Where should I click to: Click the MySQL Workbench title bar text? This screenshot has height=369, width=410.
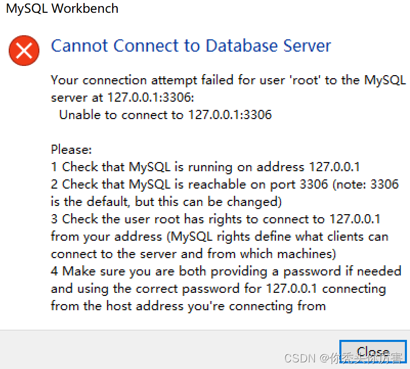[x=61, y=8]
